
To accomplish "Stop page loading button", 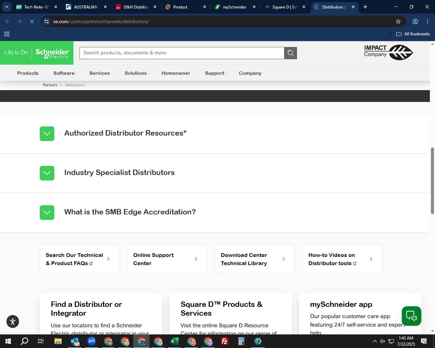I will 32,21.
